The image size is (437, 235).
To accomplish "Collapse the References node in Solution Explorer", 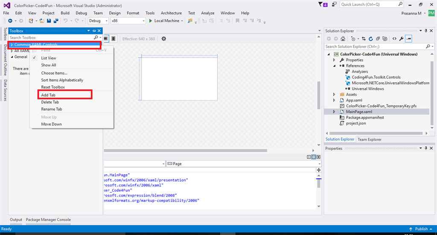I will (x=334, y=66).
